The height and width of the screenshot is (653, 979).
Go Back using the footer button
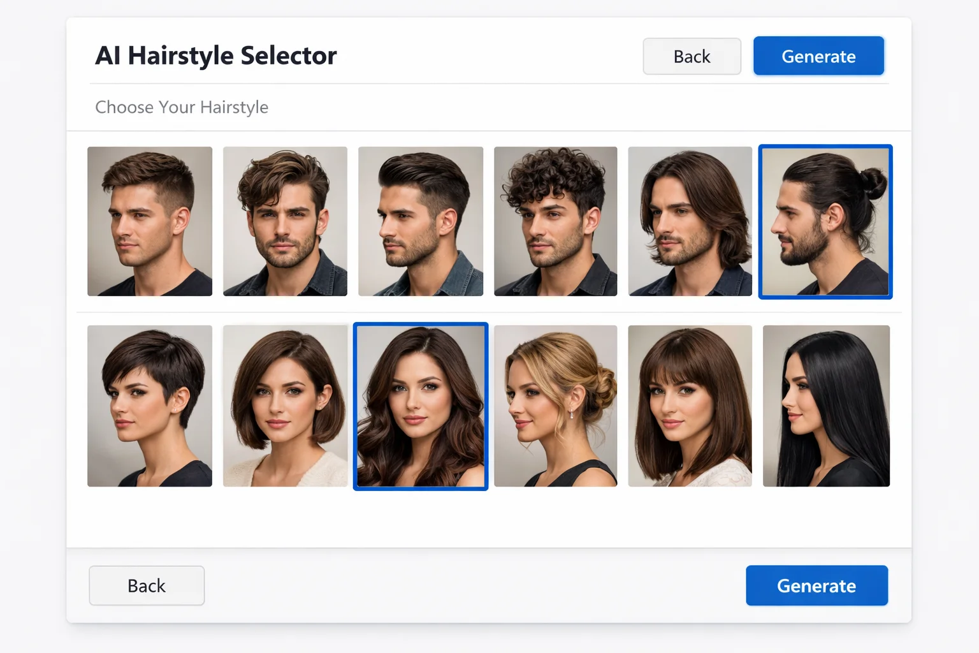[x=147, y=585]
